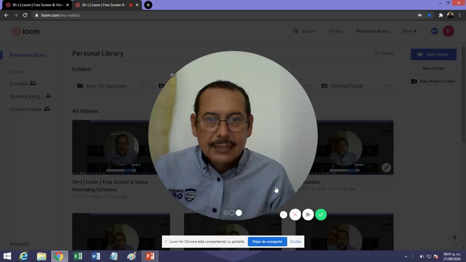Screen dimensions: 466x262
Task: Open the volume control in the tray
Action: pos(422,257)
